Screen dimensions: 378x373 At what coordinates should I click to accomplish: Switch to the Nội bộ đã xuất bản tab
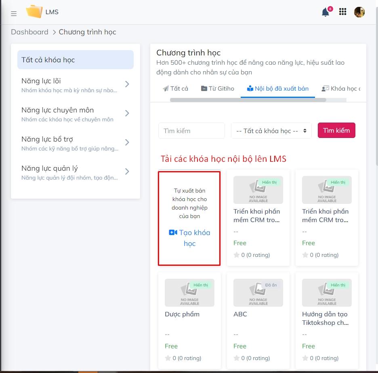[278, 88]
